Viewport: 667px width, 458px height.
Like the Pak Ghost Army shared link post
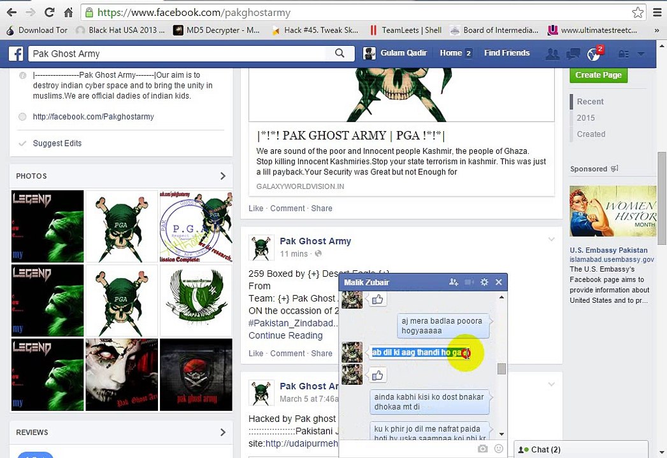coord(255,208)
